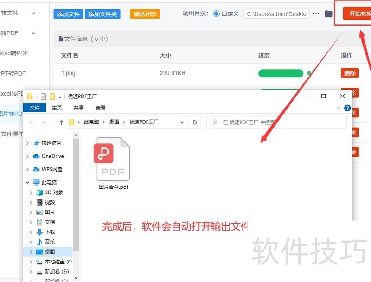Select Word转PDF in the sidebar
The image size is (371, 282).
tap(14, 53)
